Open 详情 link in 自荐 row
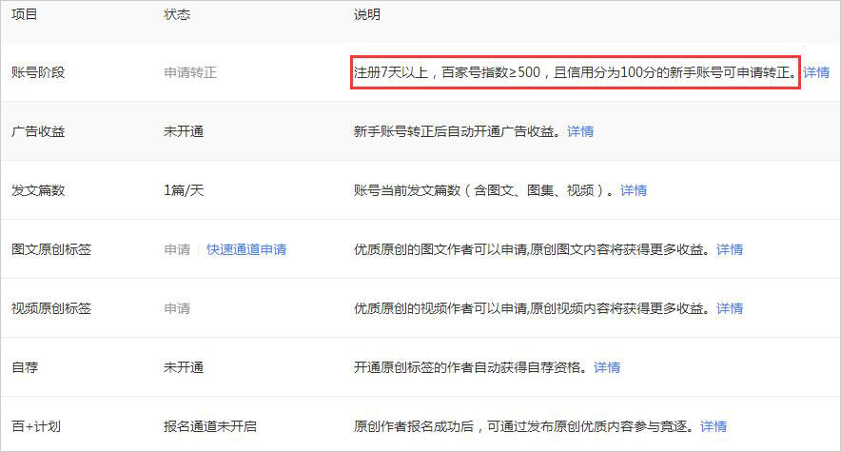The image size is (841, 452). tap(607, 367)
